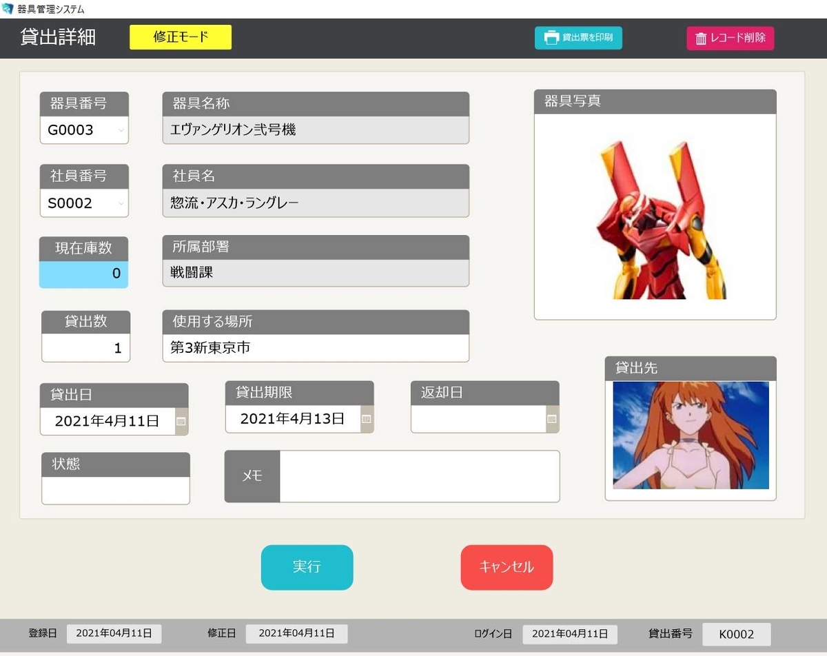Screen dimensions: 827x656
Task: Click the empty 状態 field
Action: coord(116,491)
